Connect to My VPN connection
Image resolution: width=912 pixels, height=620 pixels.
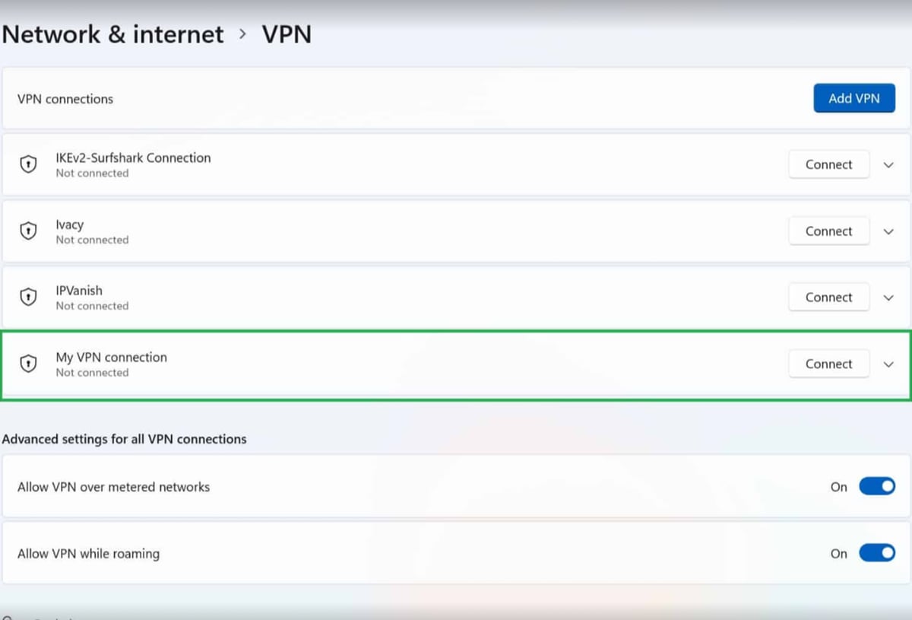[828, 364]
